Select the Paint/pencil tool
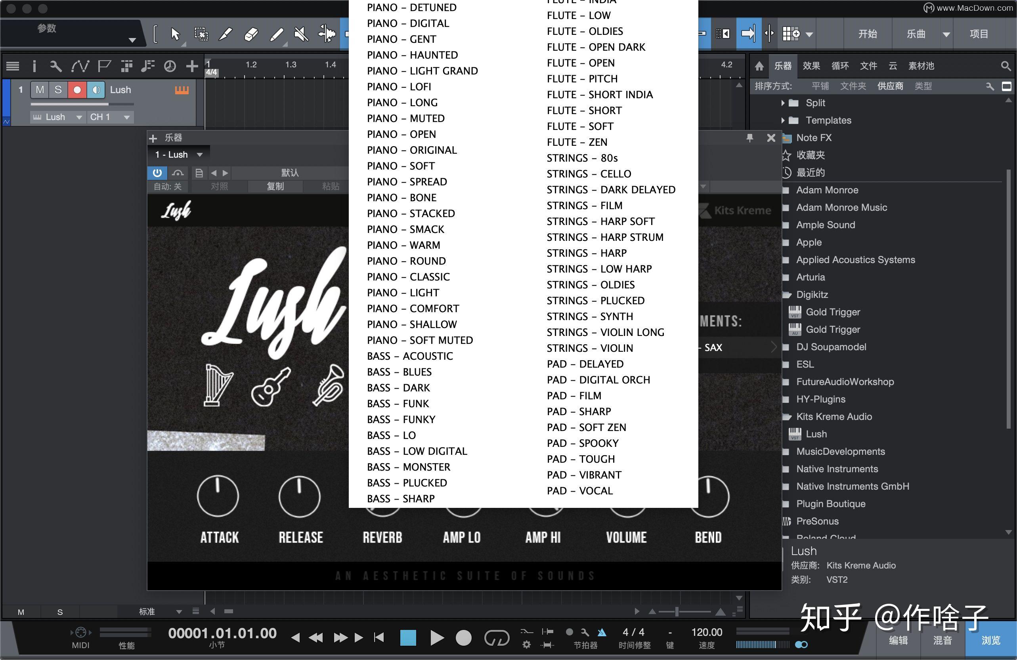Viewport: 1017px width, 660px height. [277, 33]
